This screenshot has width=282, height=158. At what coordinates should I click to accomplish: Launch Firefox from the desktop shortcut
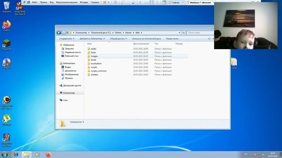7,26
